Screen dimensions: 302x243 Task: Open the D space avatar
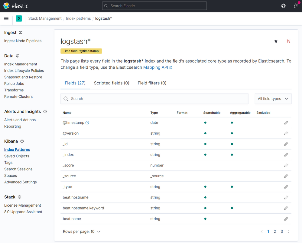(x=19, y=18)
